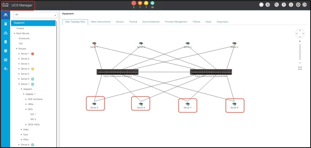Select Server 1 icon in topology

point(94,44)
